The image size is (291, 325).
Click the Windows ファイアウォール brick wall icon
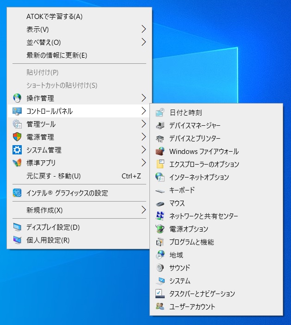tap(160, 151)
